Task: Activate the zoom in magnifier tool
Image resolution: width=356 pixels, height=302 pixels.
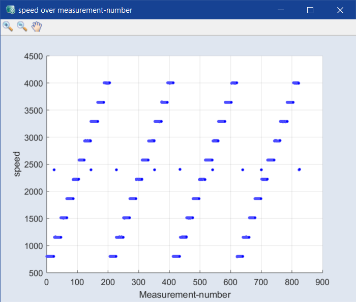Action: point(8,26)
